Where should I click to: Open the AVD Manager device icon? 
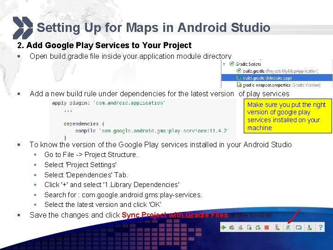coord(277,227)
